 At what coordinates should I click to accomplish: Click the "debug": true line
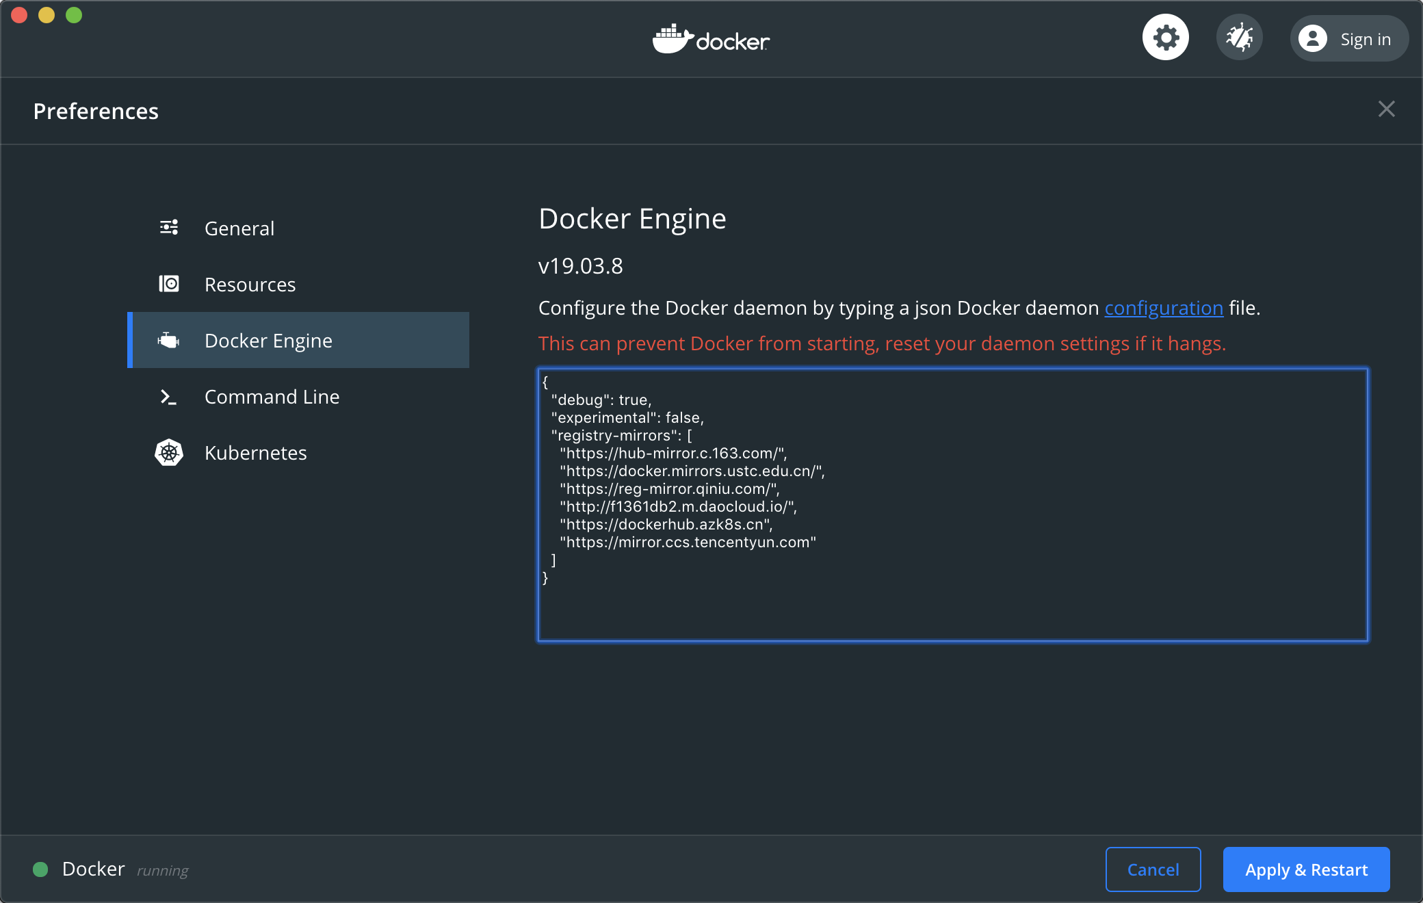point(601,400)
